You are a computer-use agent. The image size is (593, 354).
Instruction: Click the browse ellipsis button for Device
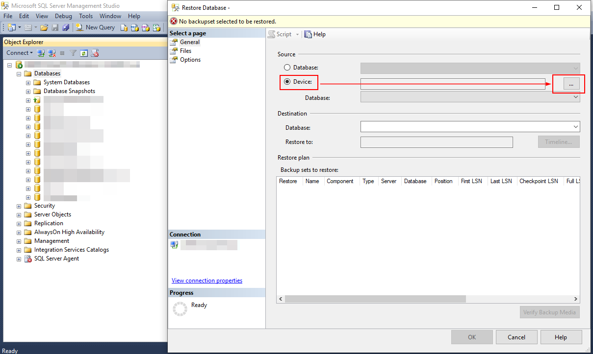pyautogui.click(x=571, y=84)
